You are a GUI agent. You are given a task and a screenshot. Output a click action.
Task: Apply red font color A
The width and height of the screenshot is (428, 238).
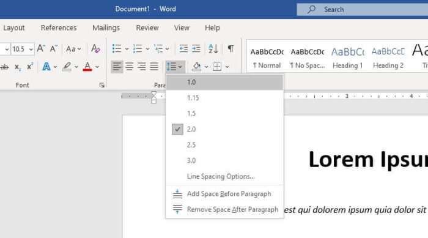87,67
